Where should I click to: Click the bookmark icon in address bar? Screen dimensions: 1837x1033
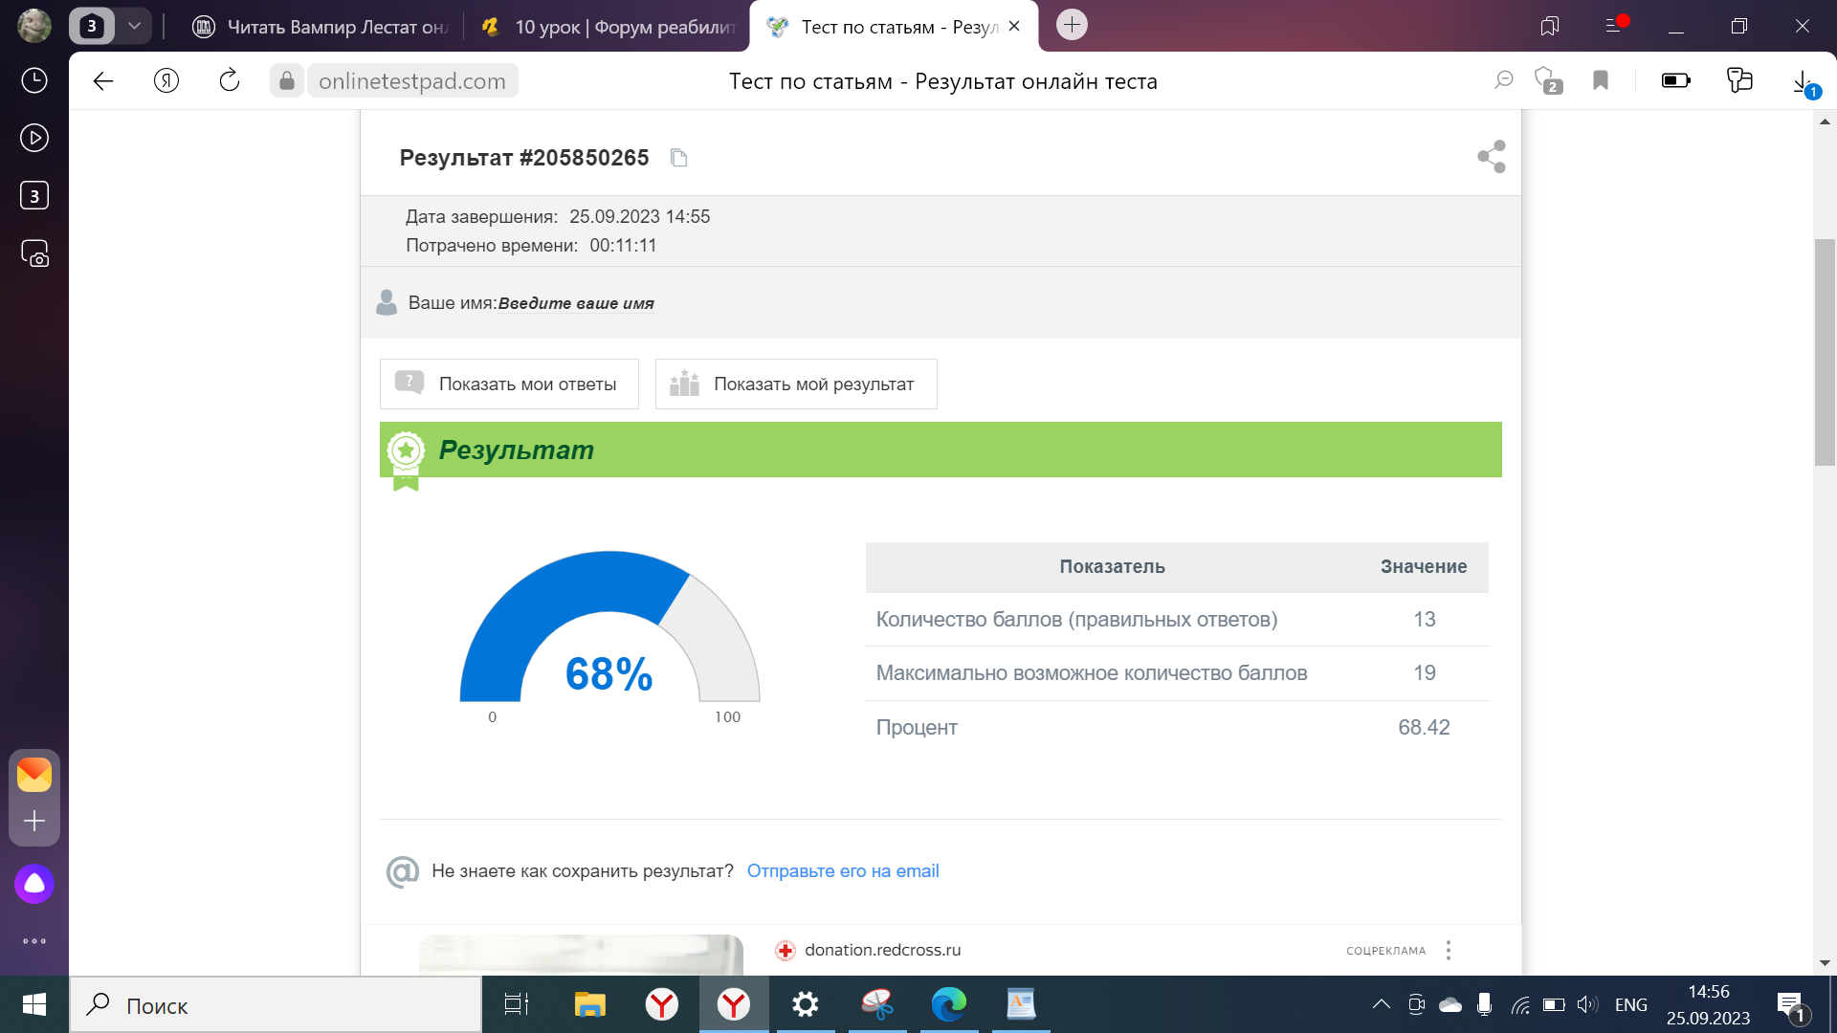pos(1601,81)
